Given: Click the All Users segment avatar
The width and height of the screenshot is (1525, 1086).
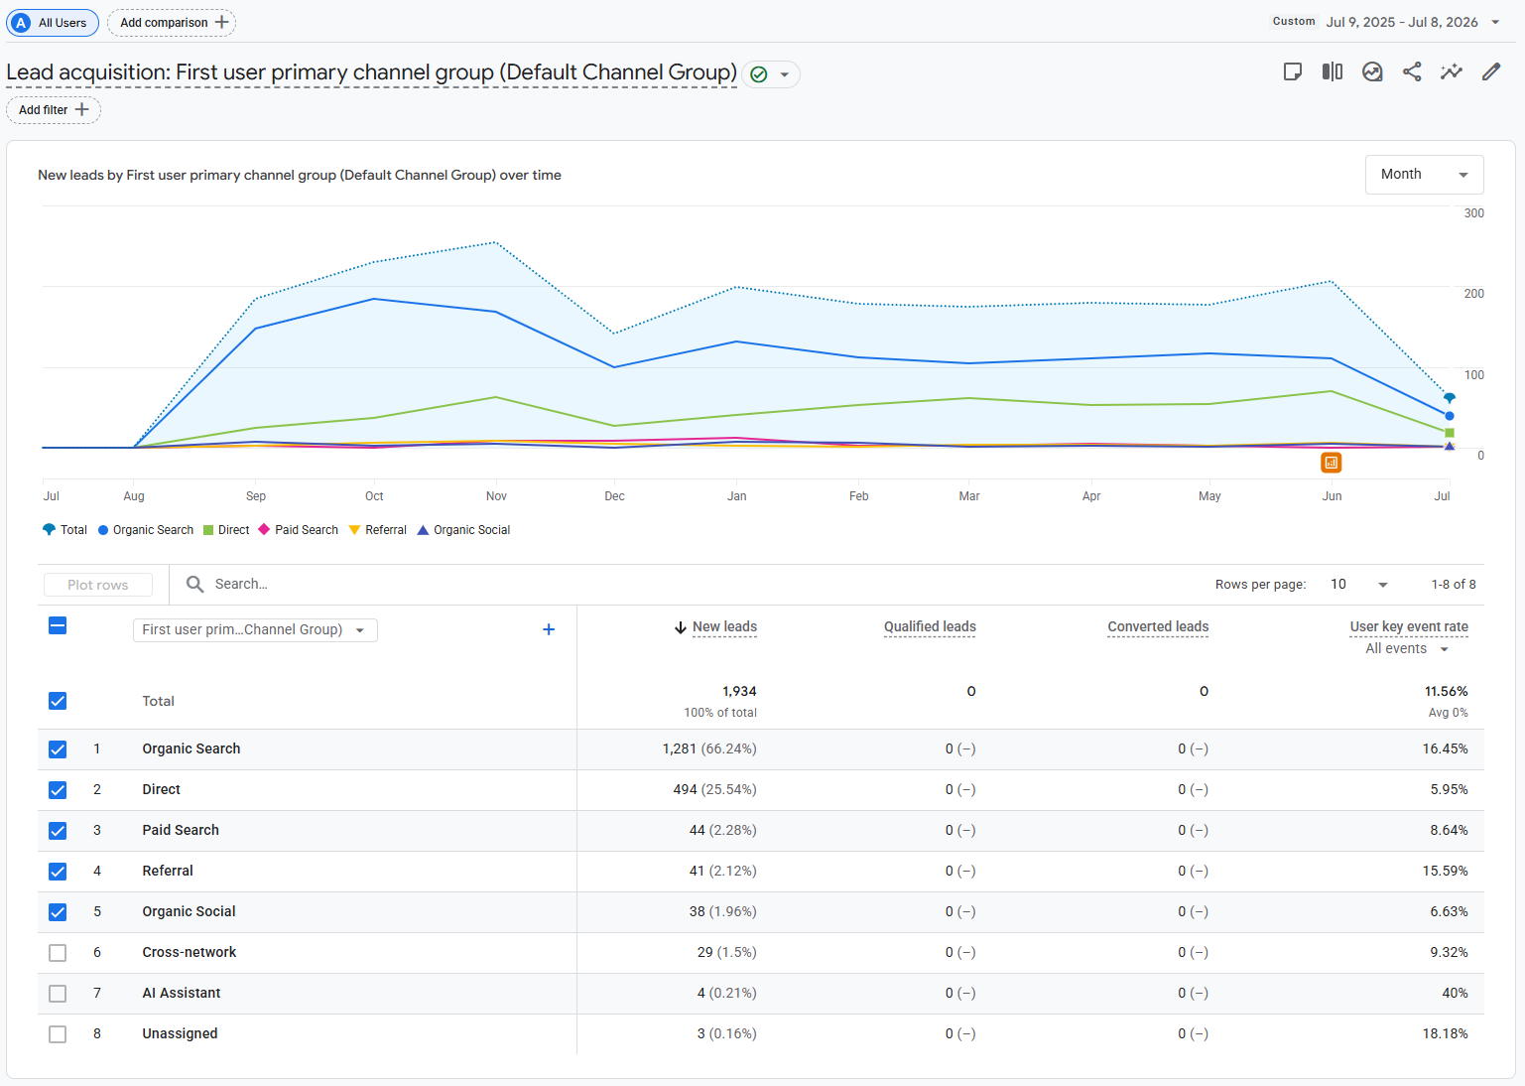Looking at the screenshot, I should (22, 23).
